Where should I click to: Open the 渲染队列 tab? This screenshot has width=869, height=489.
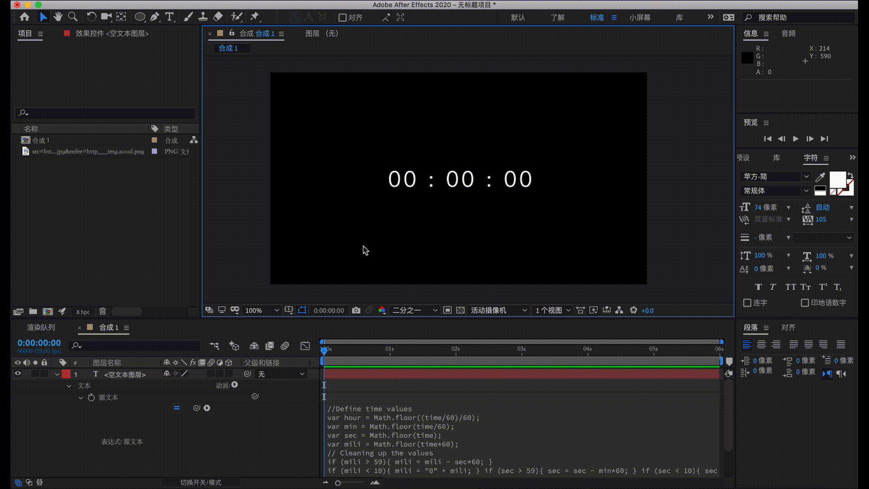pyautogui.click(x=41, y=327)
